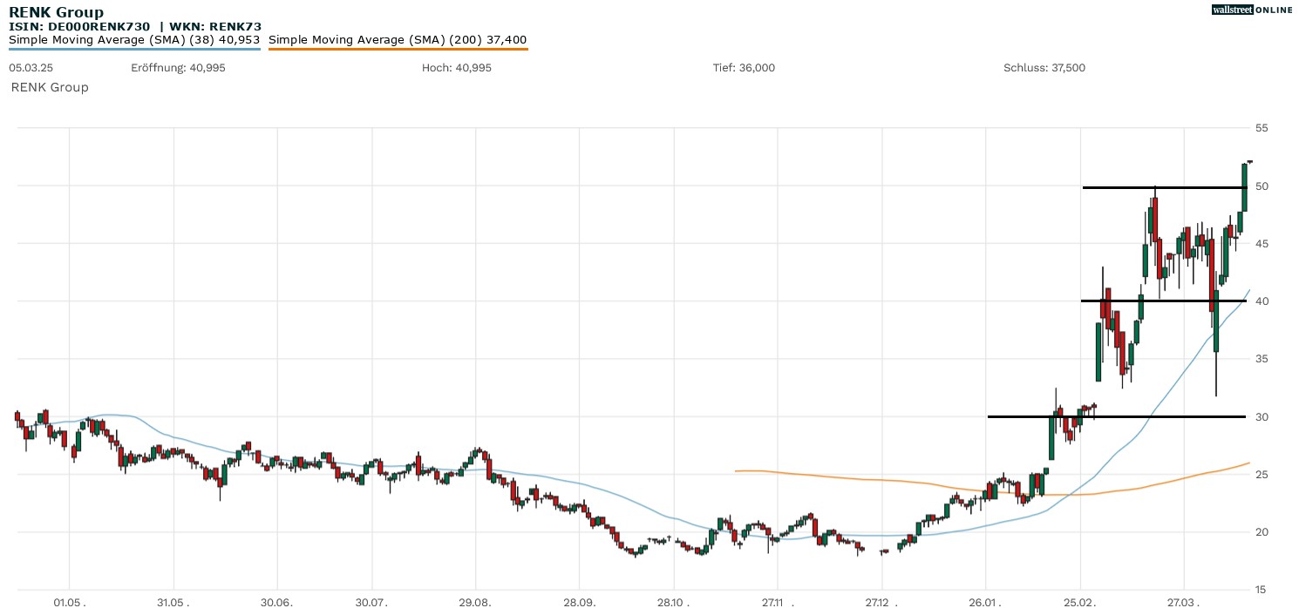Click the 28.09. date axis label
Image resolution: width=1299 pixels, height=608 pixels.
point(579,602)
